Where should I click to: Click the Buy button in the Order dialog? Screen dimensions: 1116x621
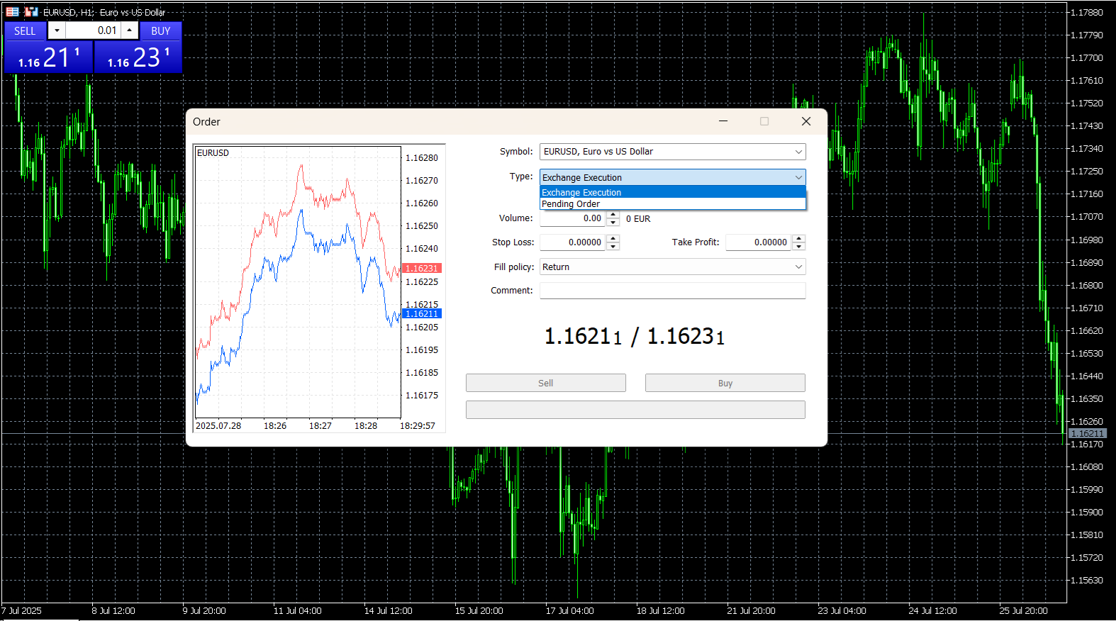coord(725,383)
